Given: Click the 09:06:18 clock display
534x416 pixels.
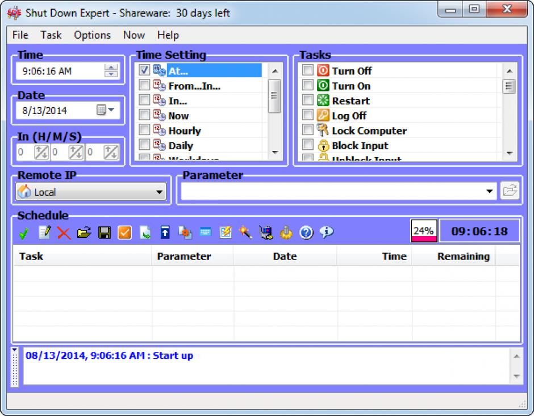Looking at the screenshot, I should pos(479,232).
